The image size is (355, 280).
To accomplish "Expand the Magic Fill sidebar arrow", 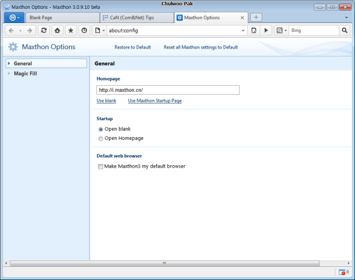I will click(9, 73).
